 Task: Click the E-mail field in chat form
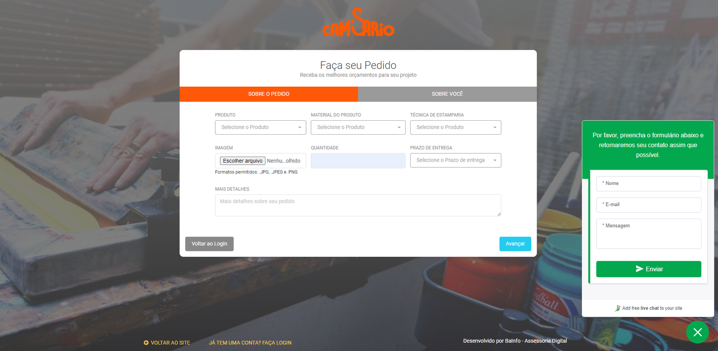click(648, 205)
